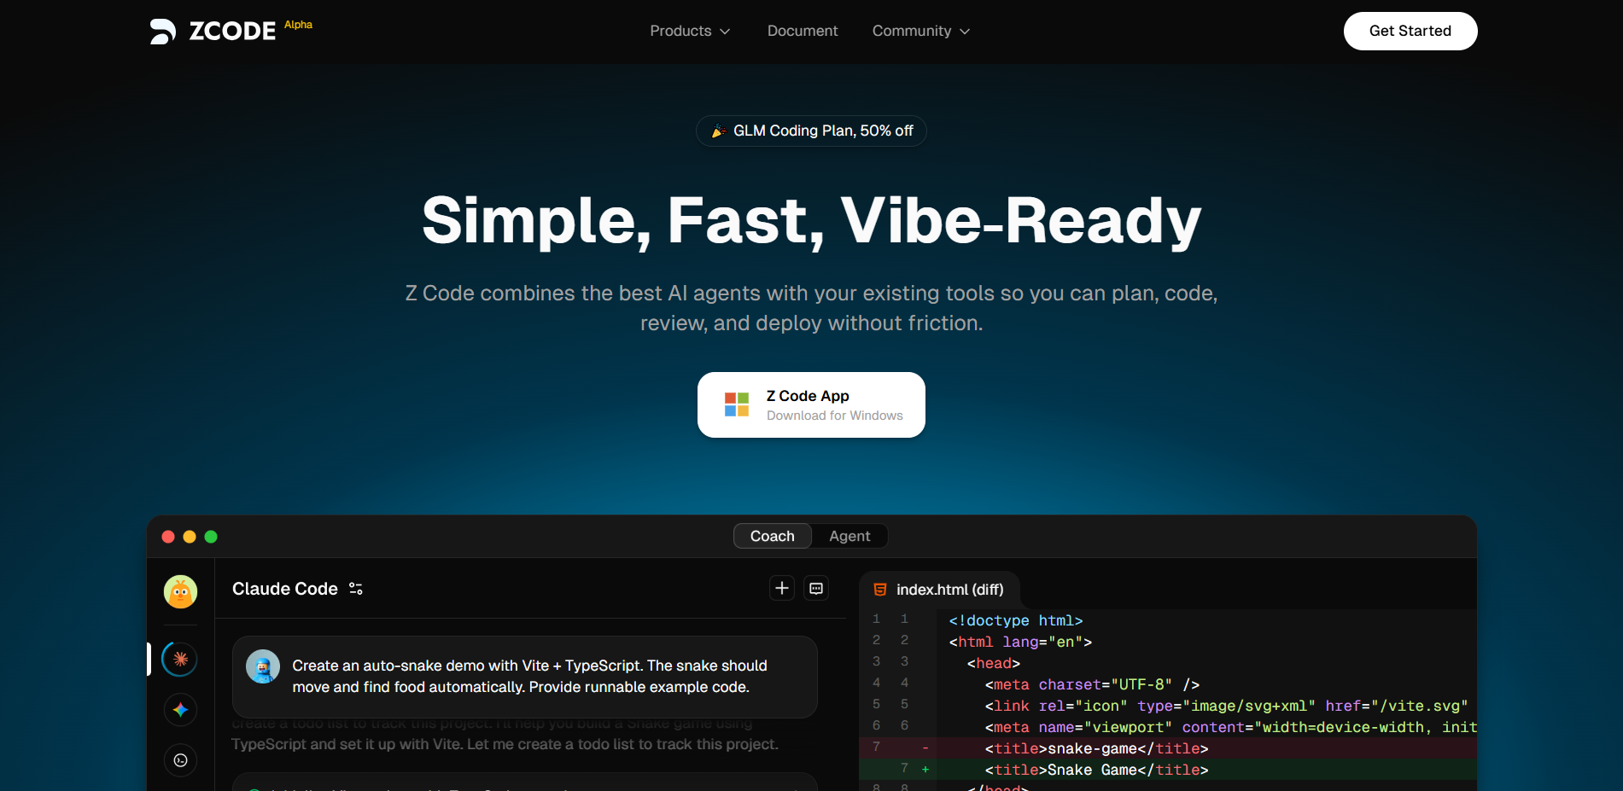Click the red macOS close dot
The image size is (1623, 791).
tap(168, 537)
